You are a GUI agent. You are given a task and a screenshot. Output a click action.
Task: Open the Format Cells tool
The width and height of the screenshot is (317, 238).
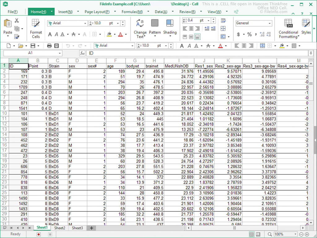[x=36, y=29]
